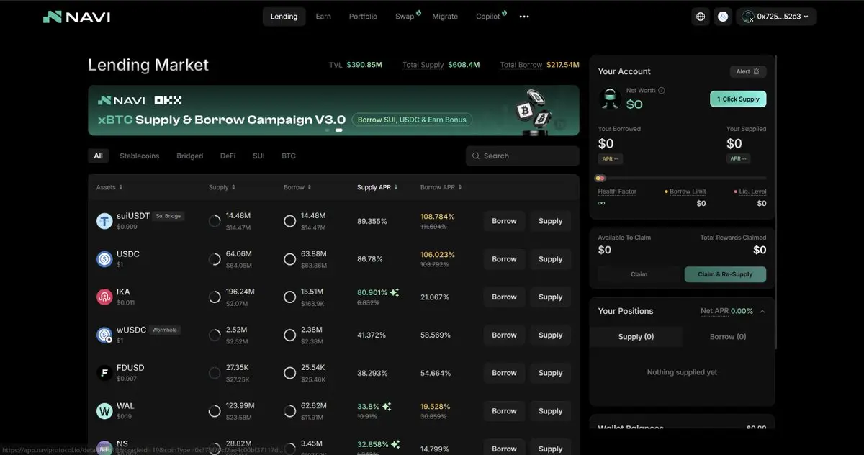Open the language globe icon

point(701,17)
